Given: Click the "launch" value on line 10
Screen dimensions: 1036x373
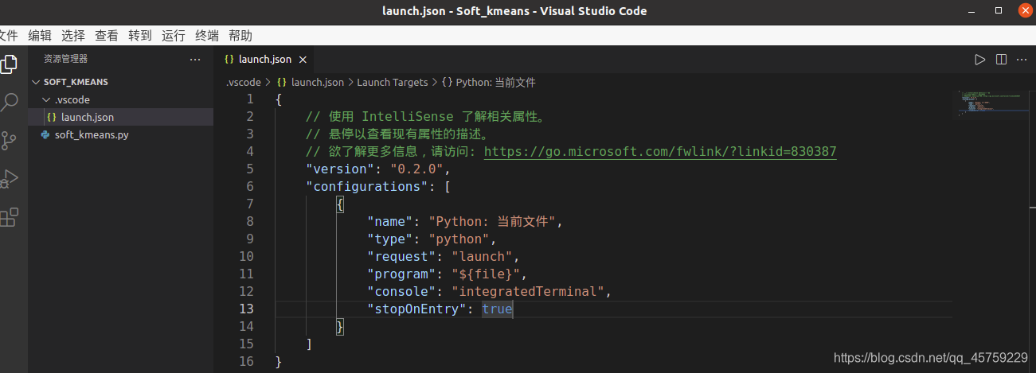Looking at the screenshot, I should (482, 256).
